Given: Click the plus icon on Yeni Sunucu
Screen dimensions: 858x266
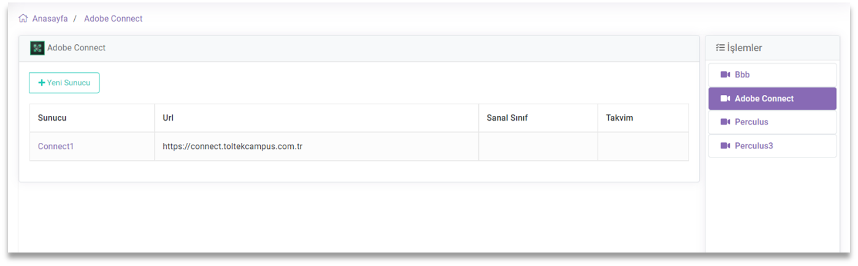Looking at the screenshot, I should (x=42, y=83).
